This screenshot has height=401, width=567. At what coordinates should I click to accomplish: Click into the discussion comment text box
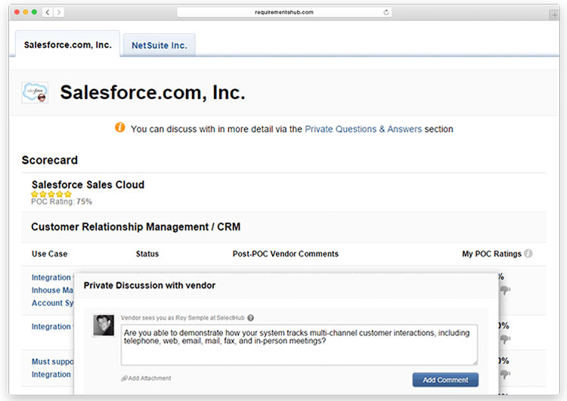[x=299, y=344]
